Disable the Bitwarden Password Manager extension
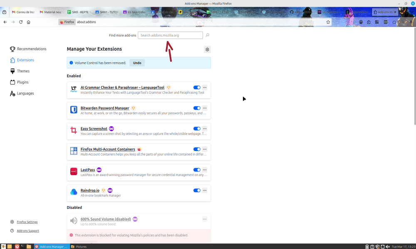The height and width of the screenshot is (249, 416). [x=197, y=108]
